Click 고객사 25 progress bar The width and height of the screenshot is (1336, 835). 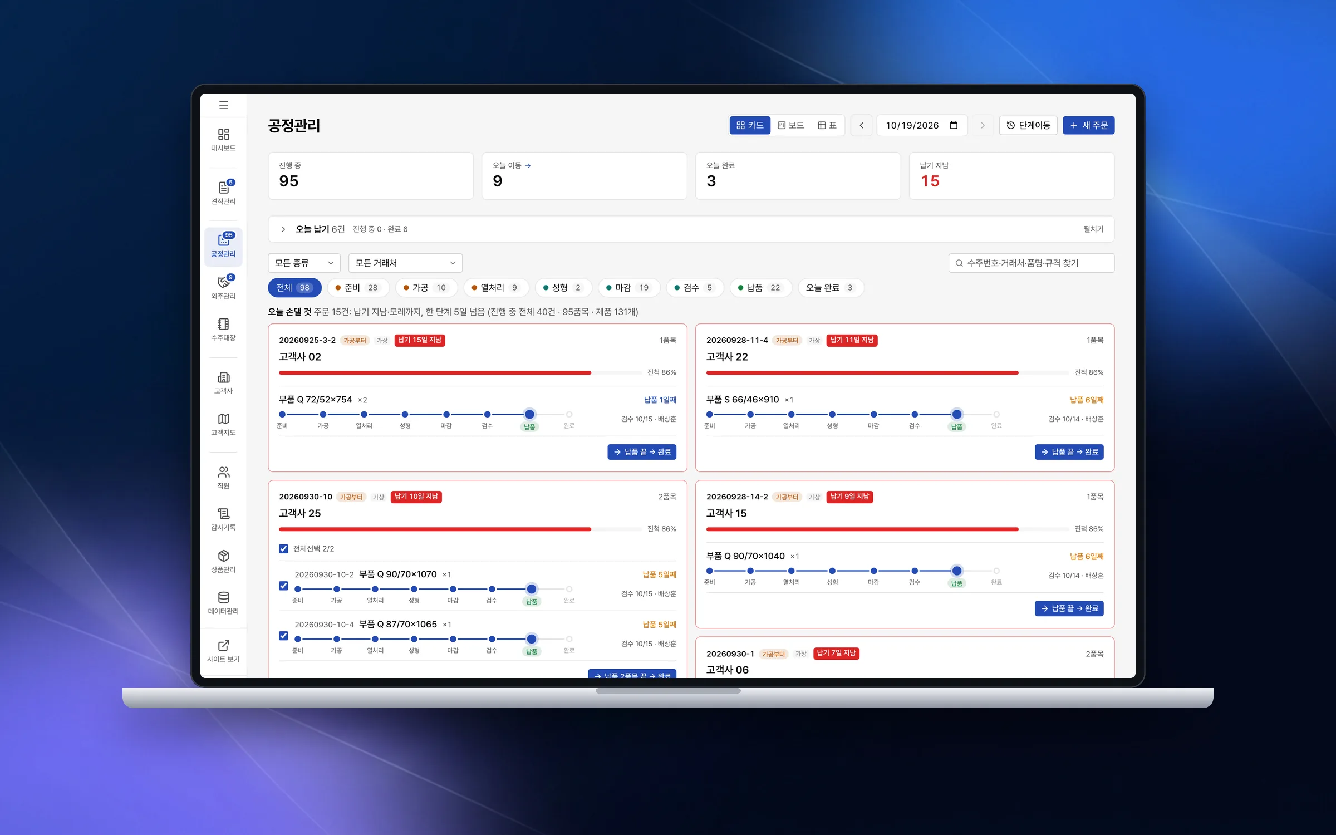[x=459, y=529]
